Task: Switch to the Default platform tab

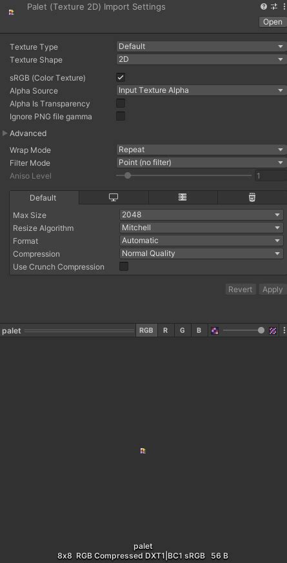Action: [x=43, y=197]
